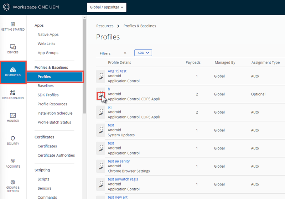Click the Filters label
Viewport: 285px width, 199px height.
coord(105,53)
